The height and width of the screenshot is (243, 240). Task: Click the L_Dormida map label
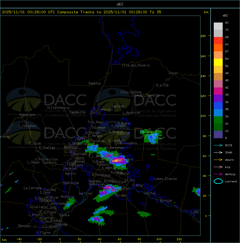point(164,201)
